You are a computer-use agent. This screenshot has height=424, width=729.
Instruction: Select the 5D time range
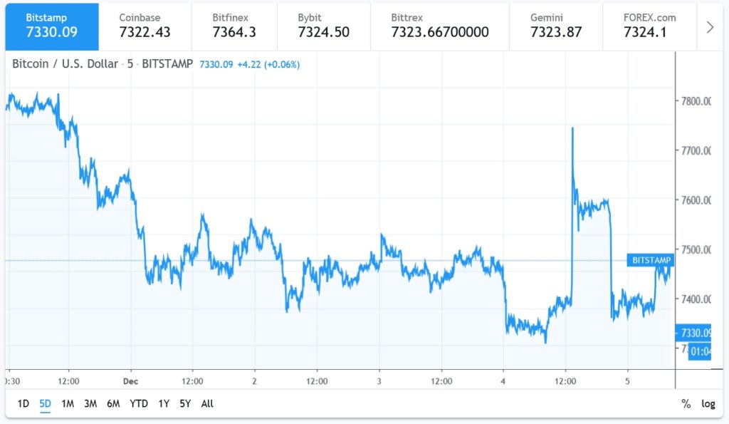[x=45, y=404]
